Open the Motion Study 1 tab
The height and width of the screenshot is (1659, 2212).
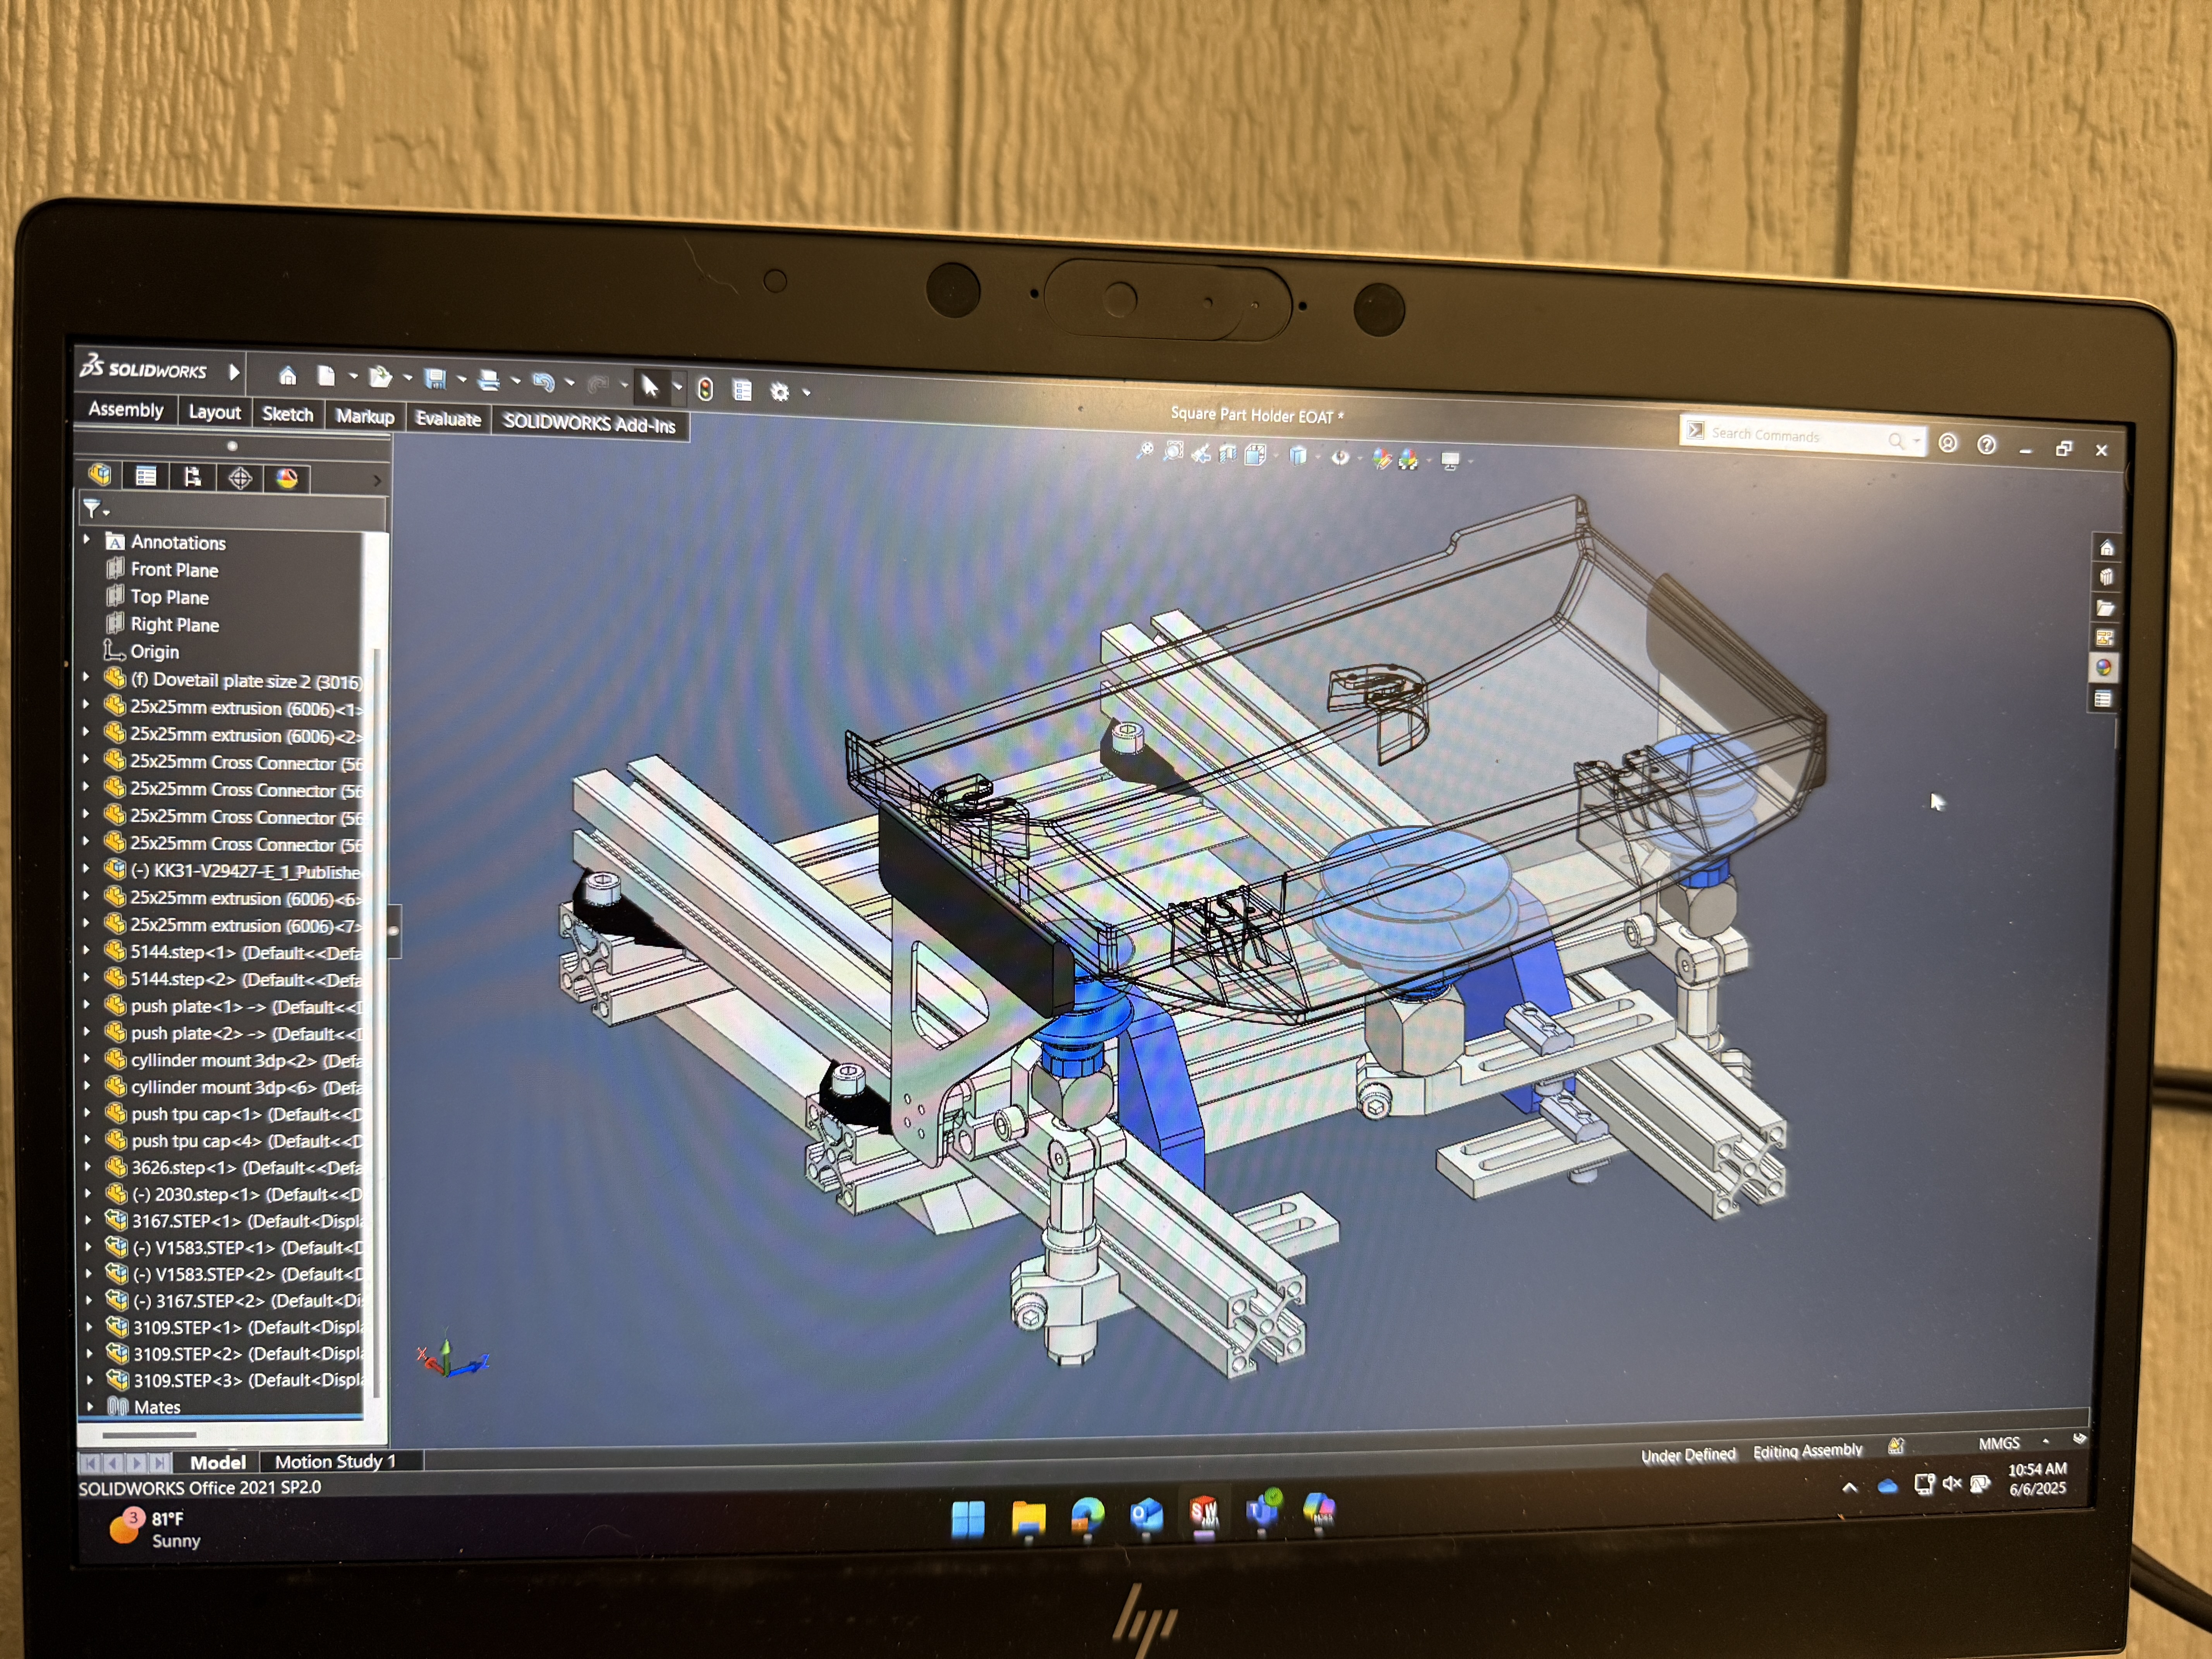tap(335, 1461)
